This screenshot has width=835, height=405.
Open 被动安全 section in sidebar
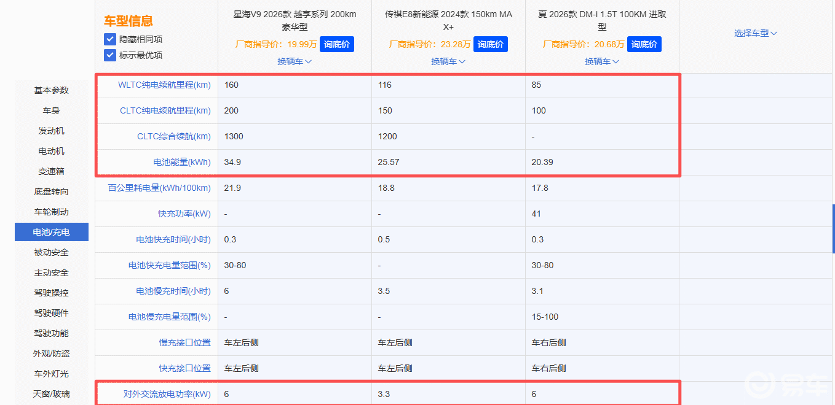pos(52,252)
